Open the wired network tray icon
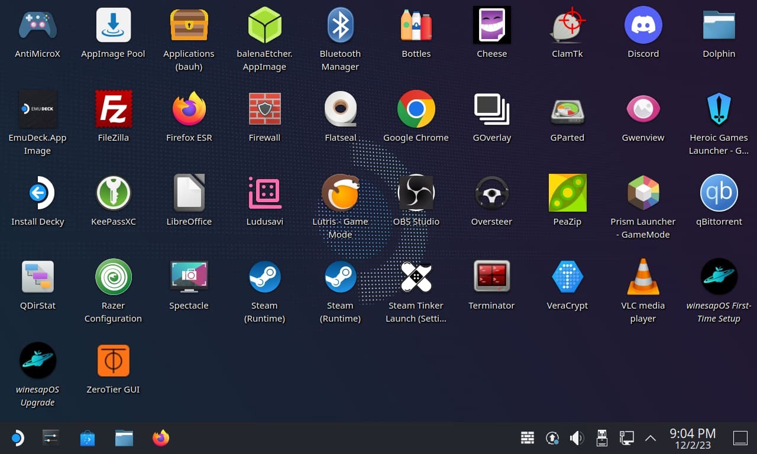Screen dimensions: 757x454 626,438
